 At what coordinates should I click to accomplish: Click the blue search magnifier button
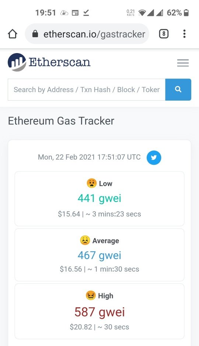(x=178, y=90)
